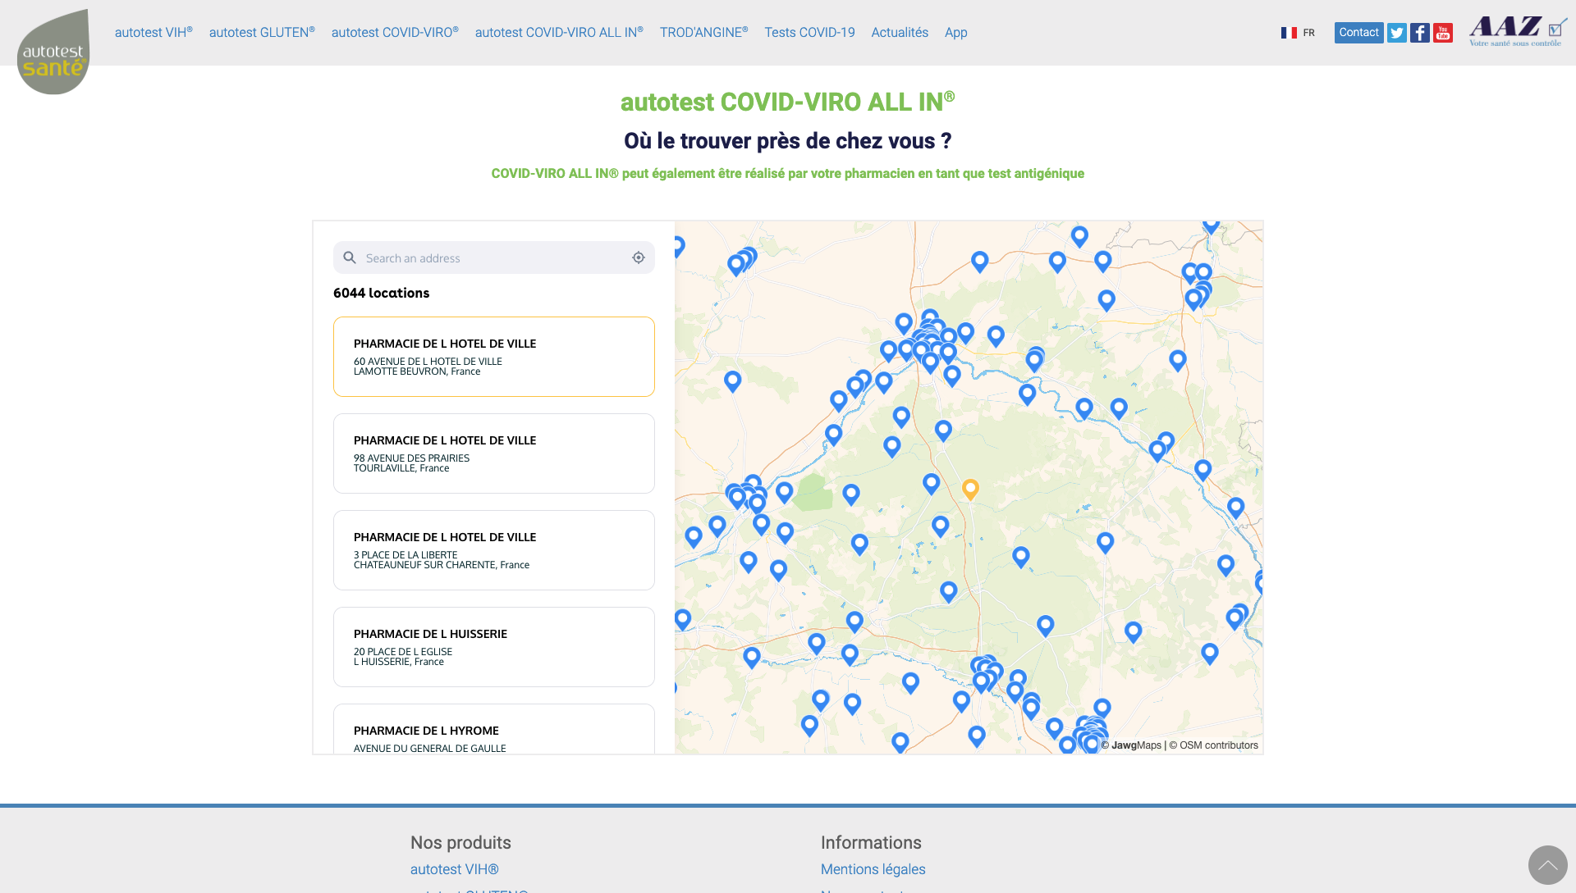The image size is (1576, 893).
Task: Click the Informations footer heading
Action: tap(871, 843)
